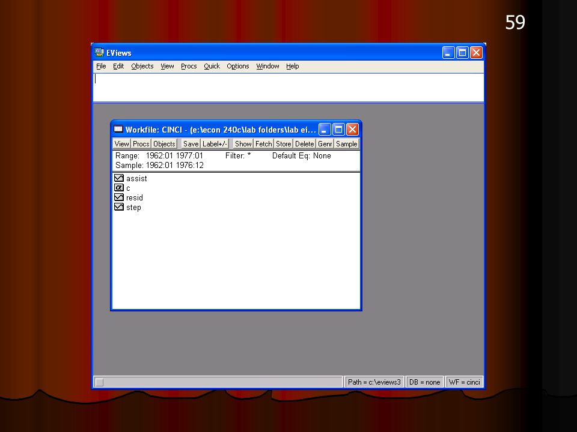Click the Fetch button

pyautogui.click(x=263, y=144)
